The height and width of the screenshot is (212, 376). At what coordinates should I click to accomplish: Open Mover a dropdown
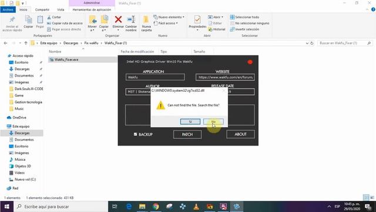point(92,28)
